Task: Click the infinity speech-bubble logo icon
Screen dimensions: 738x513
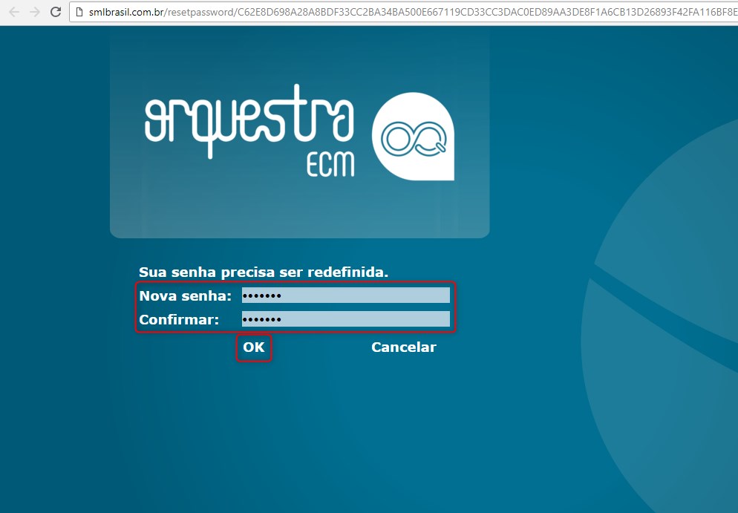Action: 414,137
